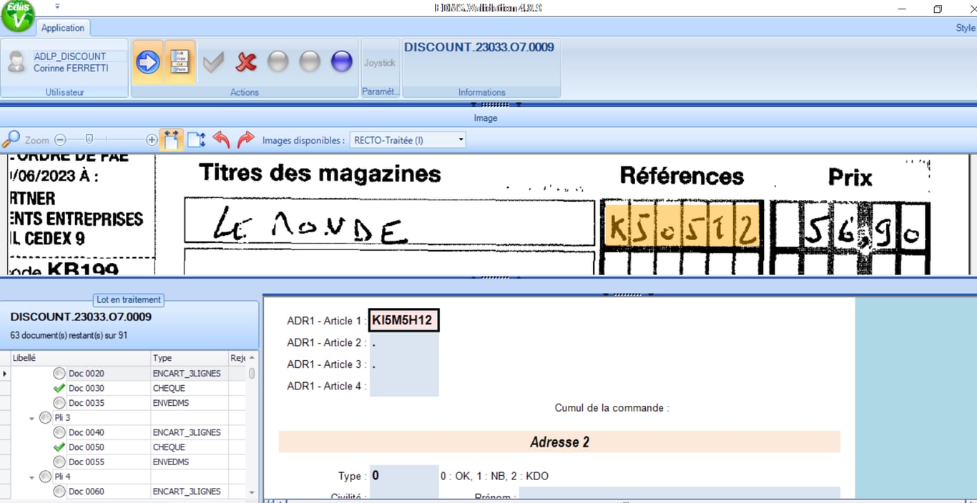Select the Doc 0030 row
977x503 pixels.
click(123, 388)
